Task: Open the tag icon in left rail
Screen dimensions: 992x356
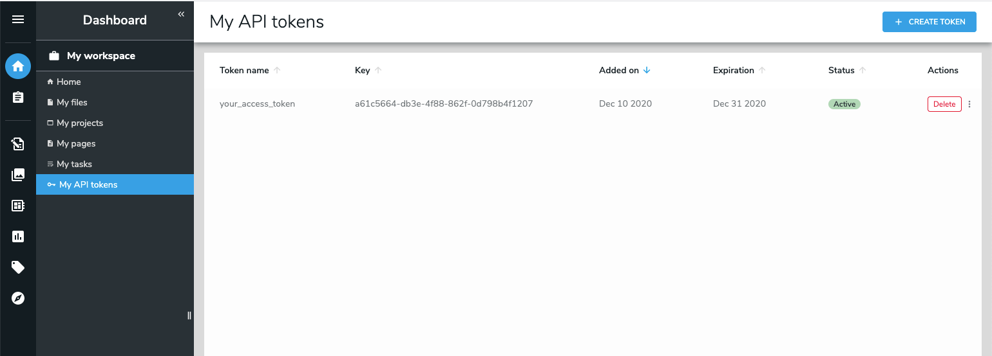Action: point(18,267)
